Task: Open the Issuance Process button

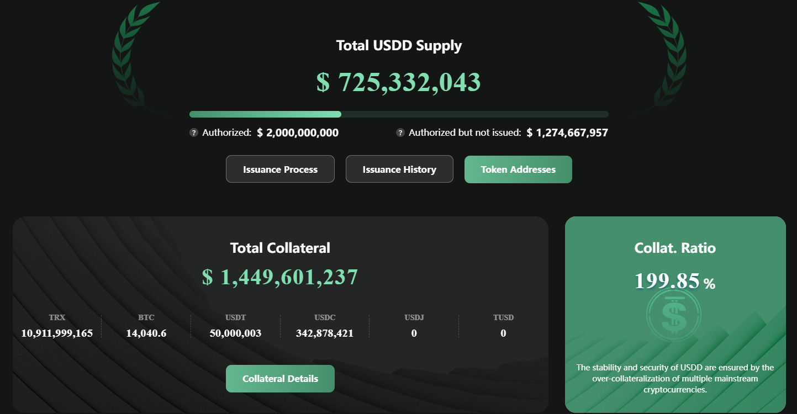Action: [x=280, y=169]
